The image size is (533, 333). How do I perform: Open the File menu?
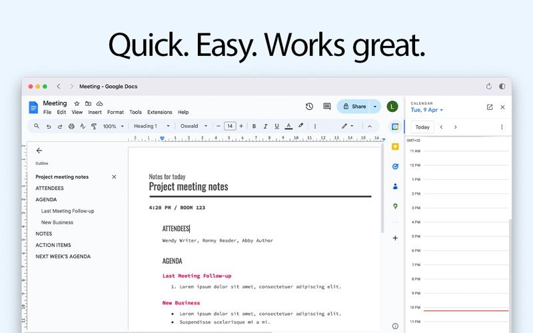[47, 112]
